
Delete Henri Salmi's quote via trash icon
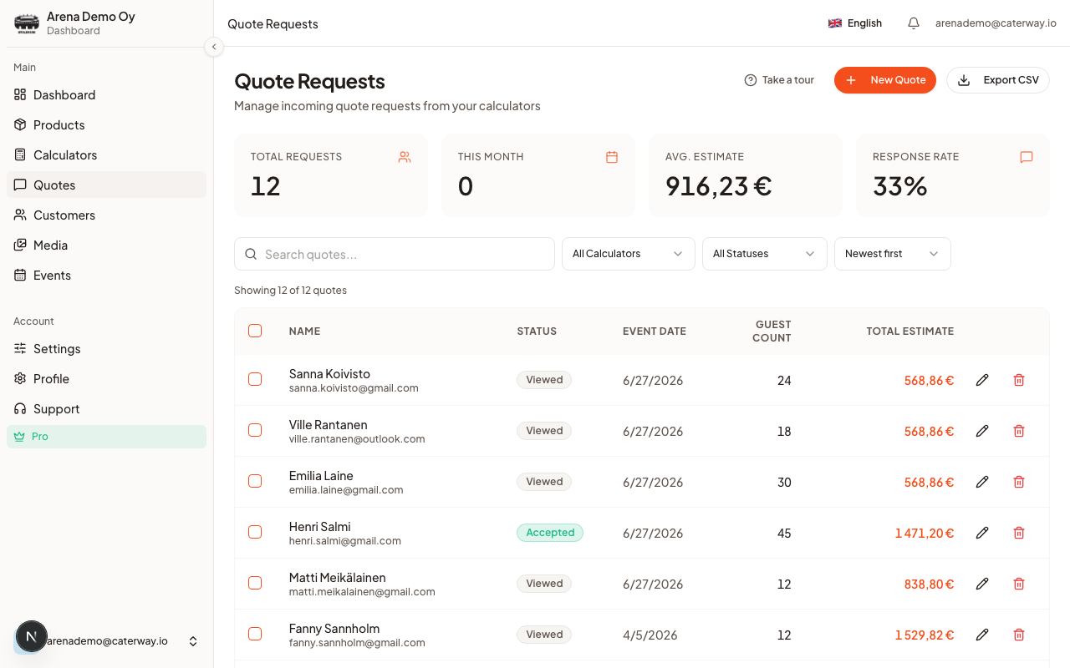click(1019, 533)
